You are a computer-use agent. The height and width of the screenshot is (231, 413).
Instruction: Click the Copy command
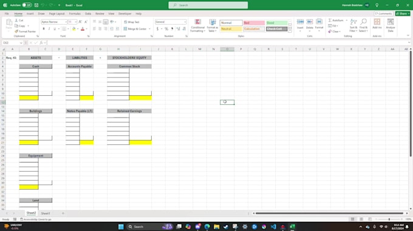click(x=20, y=25)
